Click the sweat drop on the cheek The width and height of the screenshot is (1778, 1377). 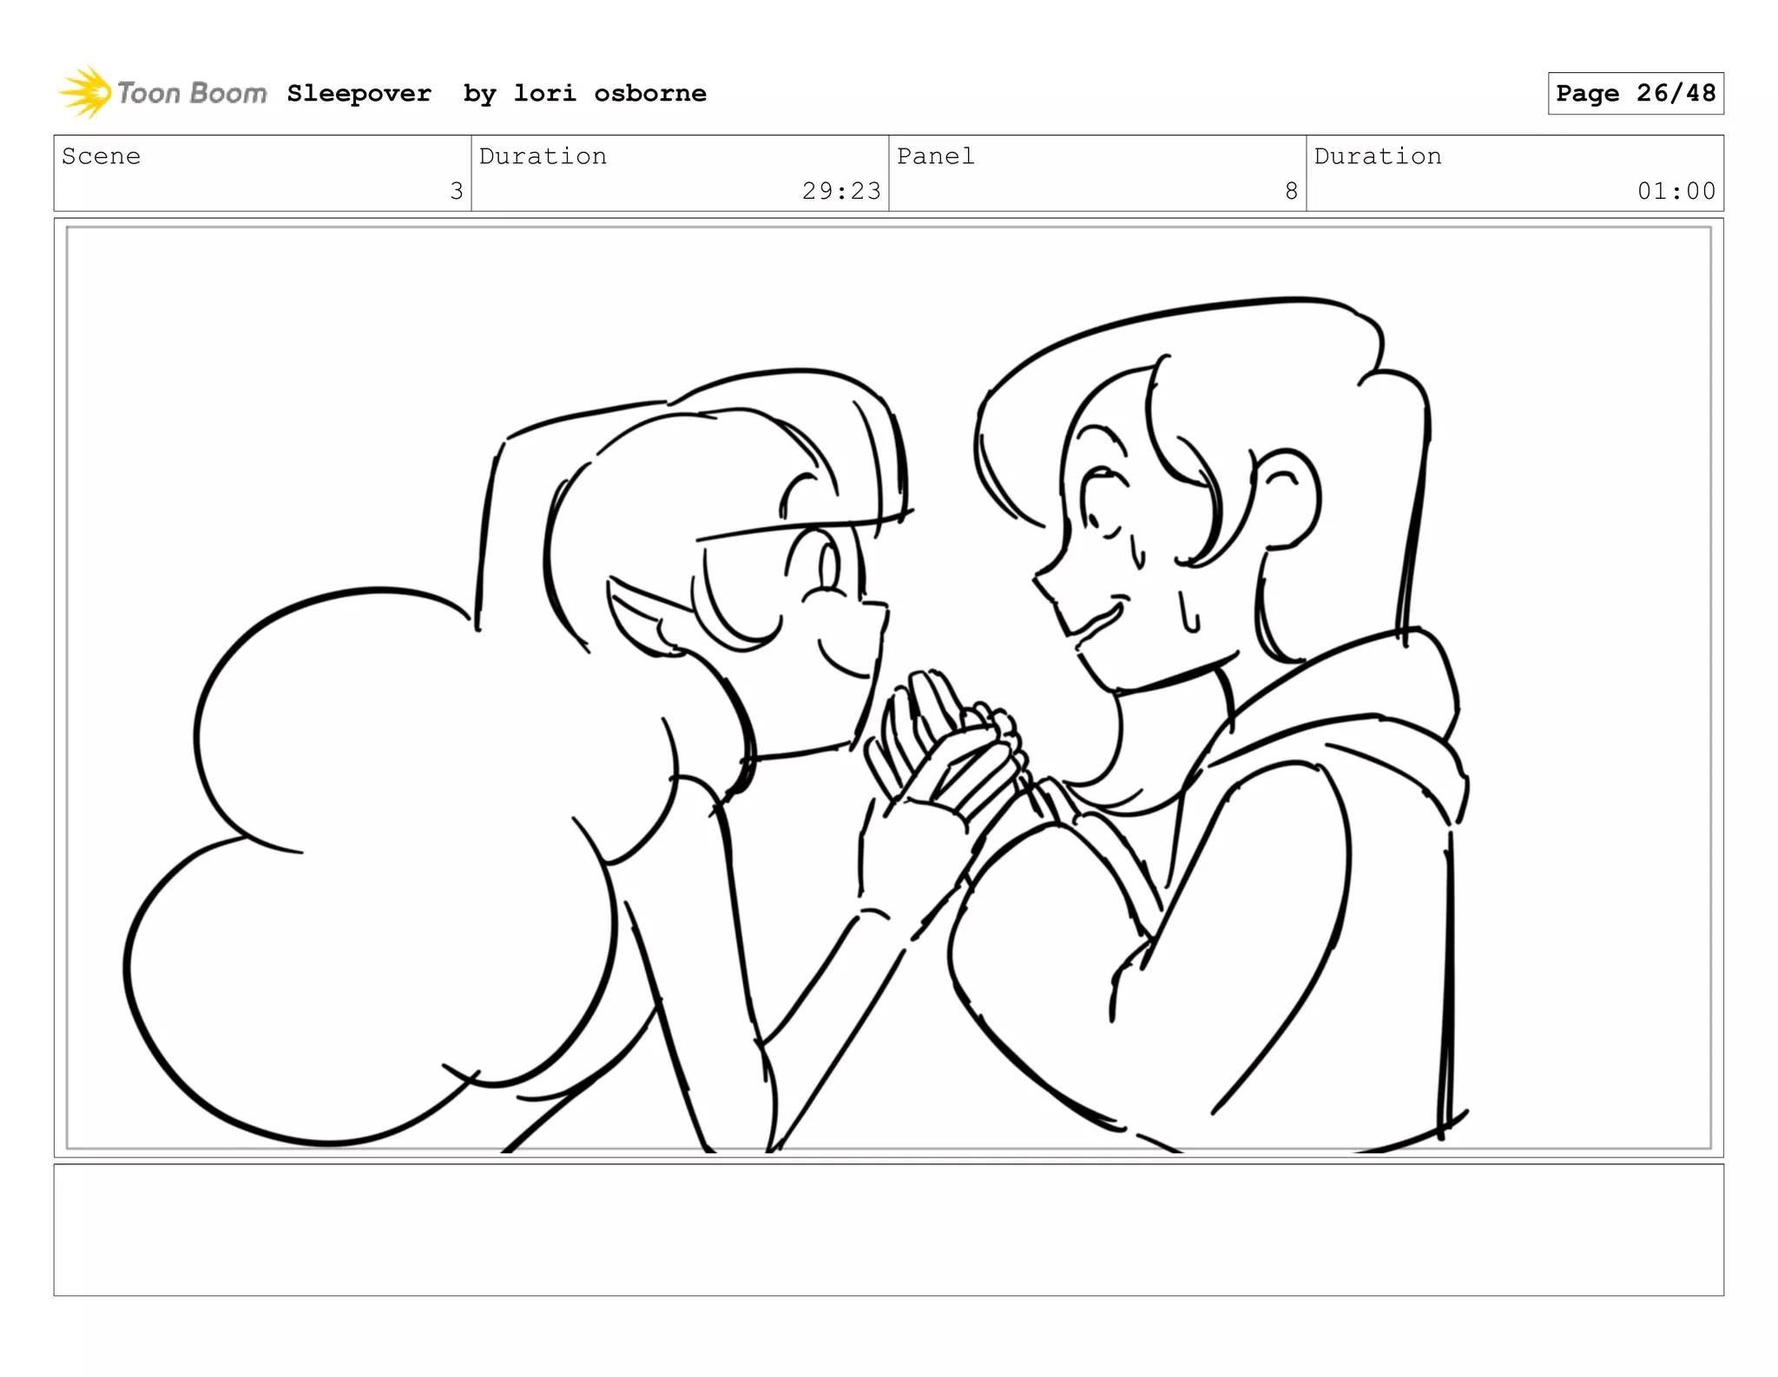pyautogui.click(x=1188, y=613)
